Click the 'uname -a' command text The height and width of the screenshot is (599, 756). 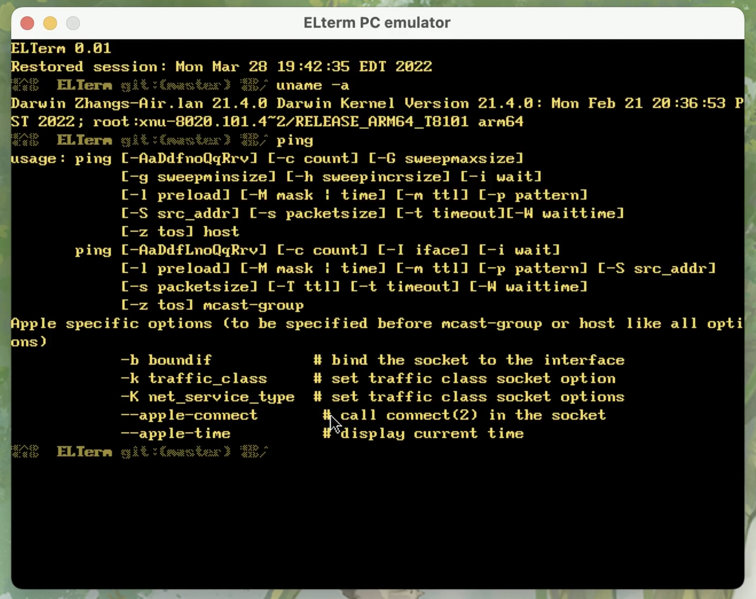312,85
